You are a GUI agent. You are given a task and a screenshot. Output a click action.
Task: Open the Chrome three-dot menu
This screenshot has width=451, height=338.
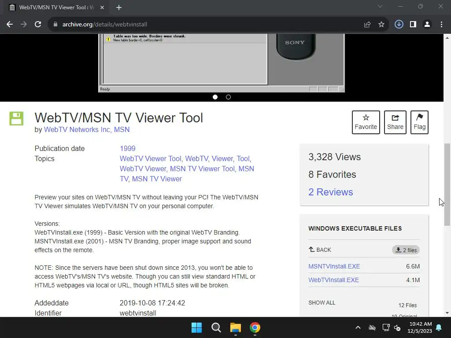tap(441, 25)
